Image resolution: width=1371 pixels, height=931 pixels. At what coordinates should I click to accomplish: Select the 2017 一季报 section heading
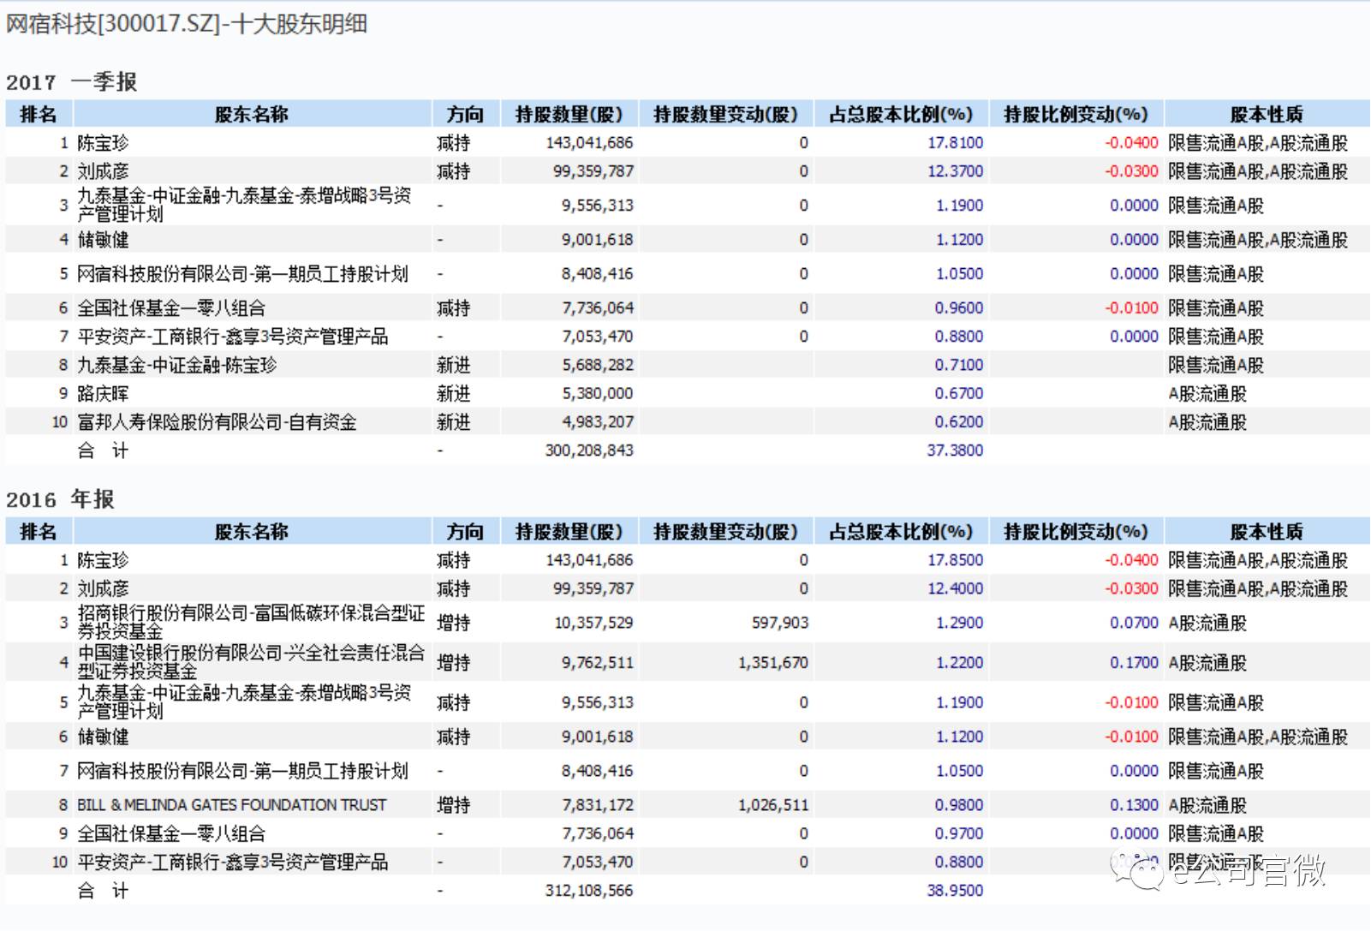(x=71, y=82)
